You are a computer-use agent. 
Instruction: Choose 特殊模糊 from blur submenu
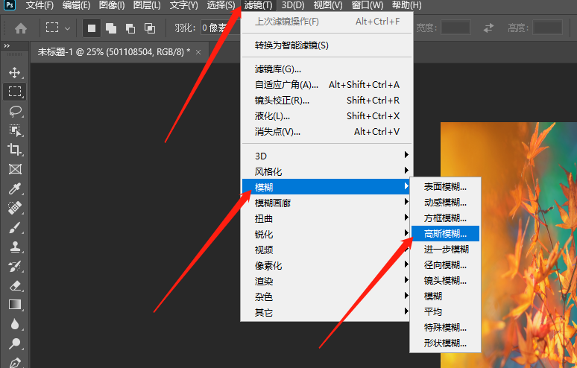click(445, 327)
